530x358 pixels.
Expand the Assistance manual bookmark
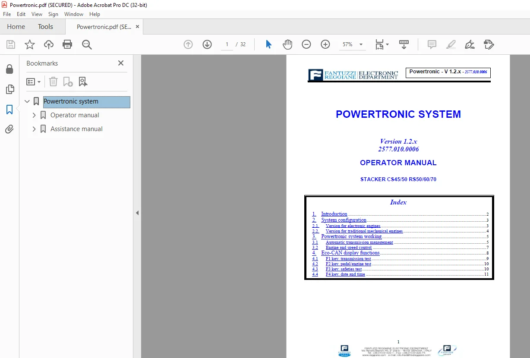click(x=34, y=129)
